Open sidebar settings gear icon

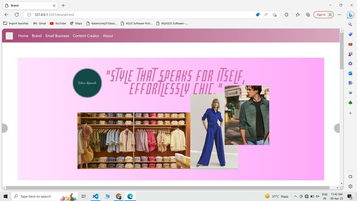[x=350, y=186]
